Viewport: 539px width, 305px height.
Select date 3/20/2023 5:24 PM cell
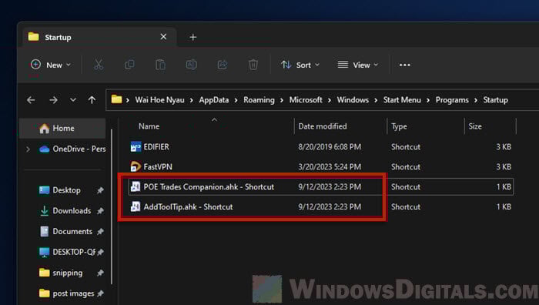point(330,167)
